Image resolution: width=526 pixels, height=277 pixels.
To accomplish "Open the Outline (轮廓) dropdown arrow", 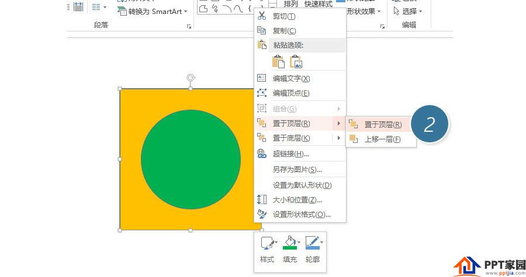I will [x=321, y=242].
